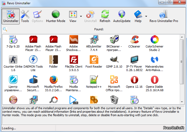The height and width of the screenshot is (132, 187).
Task: Open the Tools toolbar button
Action: click(25, 16)
